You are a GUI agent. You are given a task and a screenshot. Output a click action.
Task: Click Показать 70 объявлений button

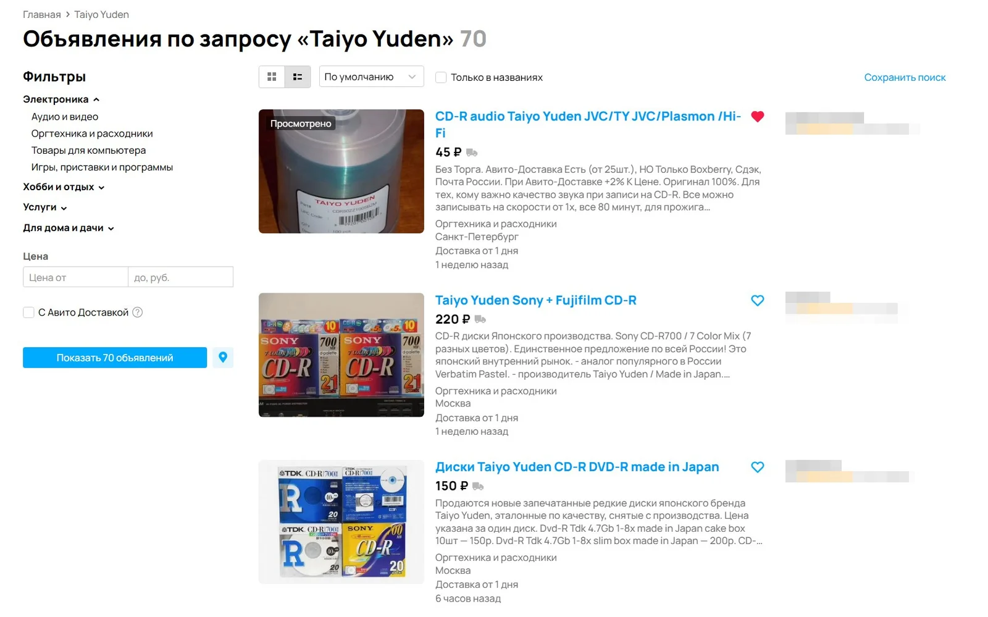(115, 358)
